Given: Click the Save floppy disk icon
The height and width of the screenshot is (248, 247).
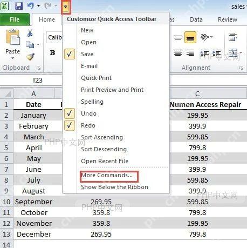Looking at the screenshot, I should [x=19, y=6].
